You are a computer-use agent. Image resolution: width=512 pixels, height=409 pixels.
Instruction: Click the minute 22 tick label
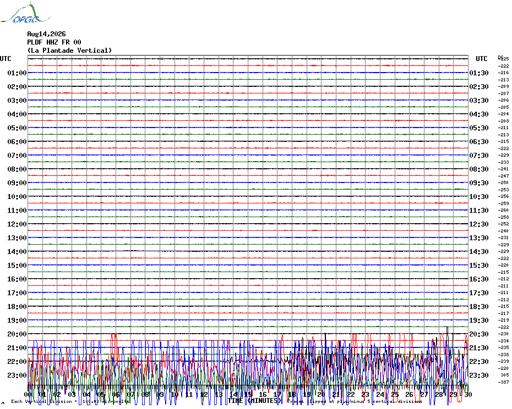pos(351,394)
